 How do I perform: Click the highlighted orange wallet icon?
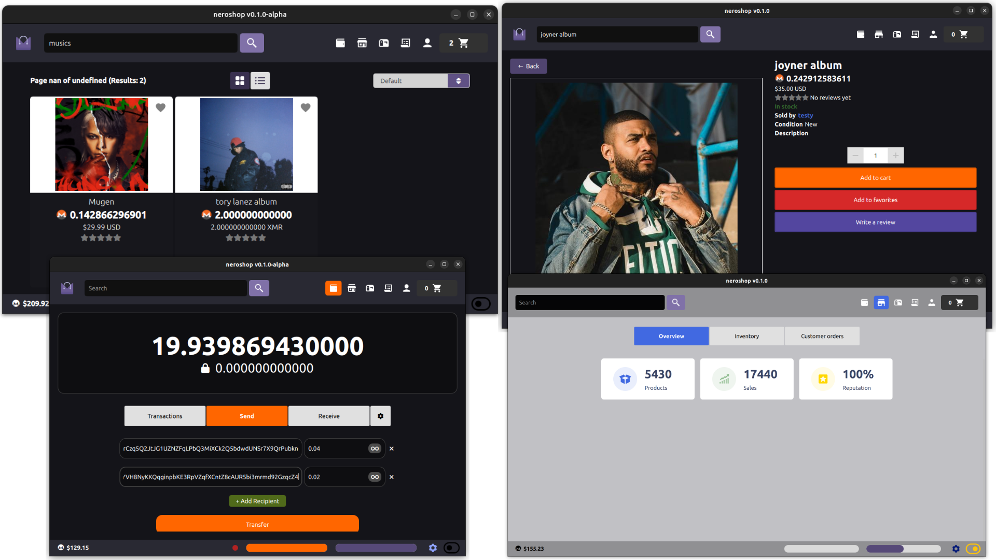(333, 288)
